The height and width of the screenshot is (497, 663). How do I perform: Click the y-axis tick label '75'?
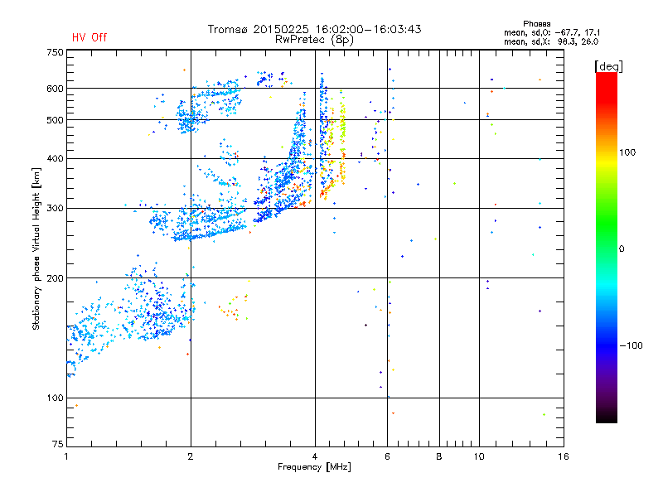[58, 444]
